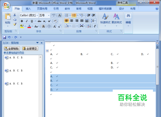Click the Justify alignment icon
This screenshot has height=117, width=161.
(82, 21)
